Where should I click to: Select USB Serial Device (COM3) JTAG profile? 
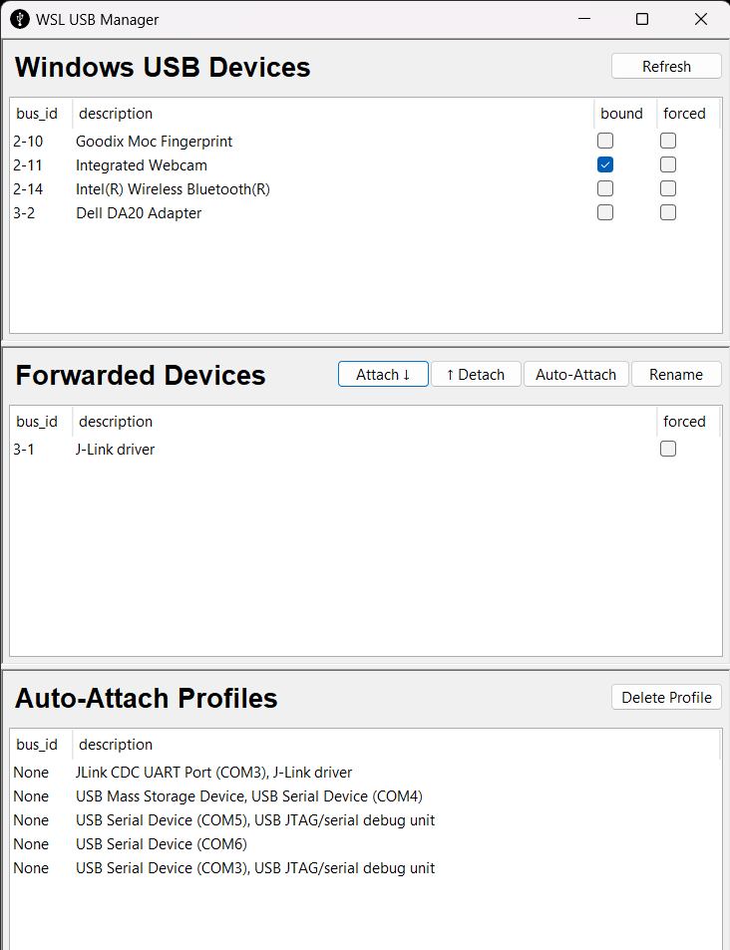click(x=366, y=868)
